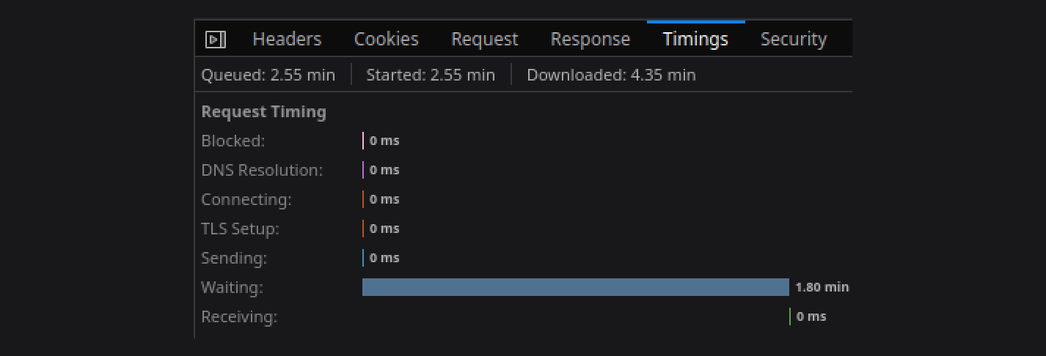This screenshot has height=356, width=1046.
Task: Click the Sending timing row label
Action: (234, 258)
